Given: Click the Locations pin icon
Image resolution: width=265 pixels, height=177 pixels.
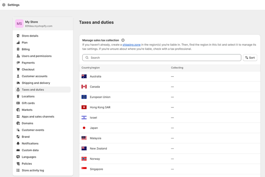Looking at the screenshot, I should click(x=18, y=96).
